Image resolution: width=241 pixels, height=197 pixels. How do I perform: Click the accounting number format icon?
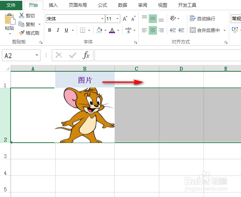click(235, 30)
